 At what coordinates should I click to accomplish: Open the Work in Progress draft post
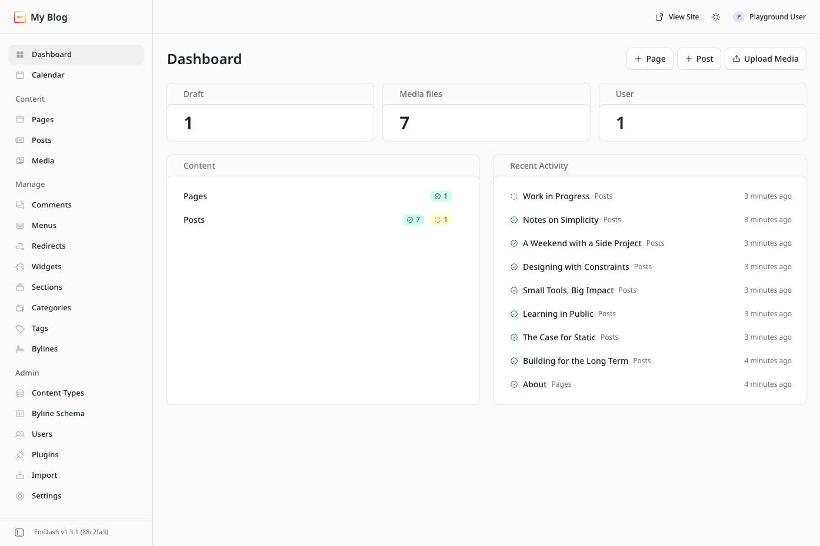[x=556, y=196]
